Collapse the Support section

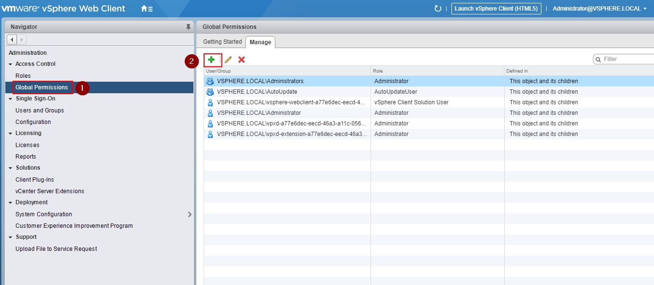point(11,237)
